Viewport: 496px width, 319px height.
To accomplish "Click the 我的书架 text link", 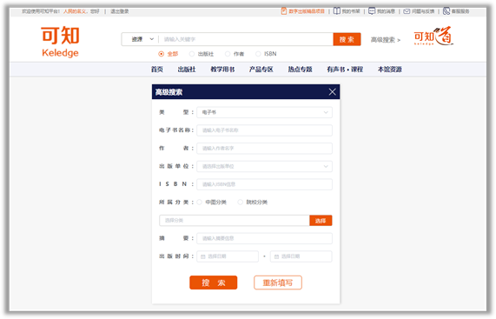I will point(351,11).
